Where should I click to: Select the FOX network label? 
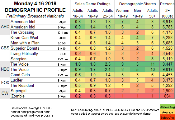point(5,83)
